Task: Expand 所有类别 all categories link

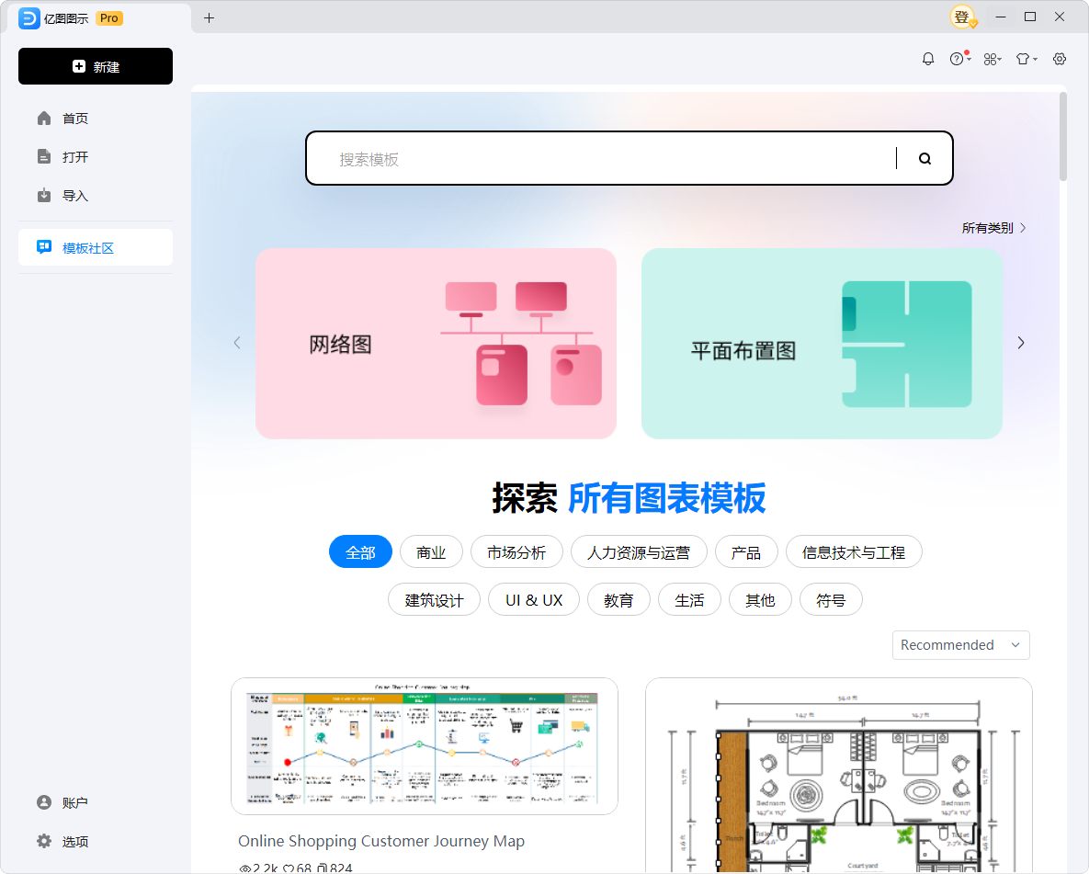Action: pos(993,228)
